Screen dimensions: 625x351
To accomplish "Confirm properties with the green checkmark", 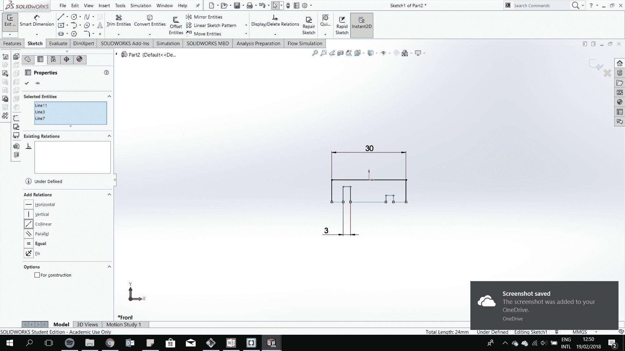I will click(27, 83).
